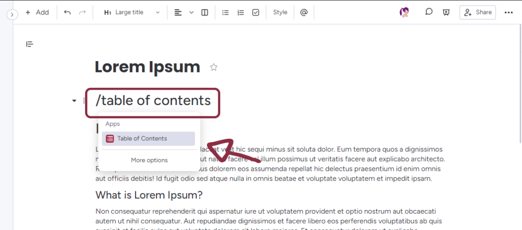This screenshot has height=230, width=522.
Task: Click the Share button
Action: 478,12
